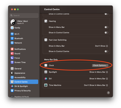This screenshot has height=108, width=121.
Task: Open Spotlight Show in Menu Bar dropdown
Action: point(99,72)
